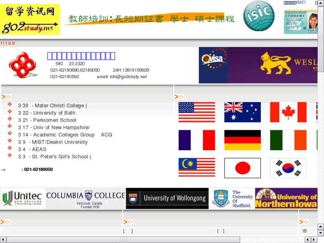Click the Unitec New Zealand logo
This screenshot has height=243, width=324.
[23, 198]
